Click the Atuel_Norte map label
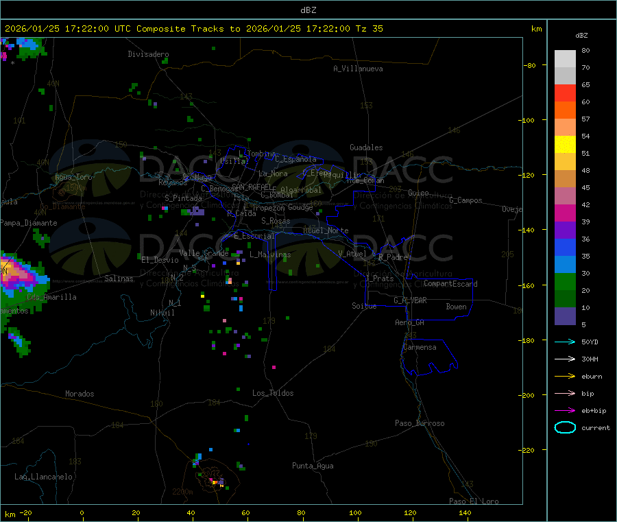 click(326, 230)
